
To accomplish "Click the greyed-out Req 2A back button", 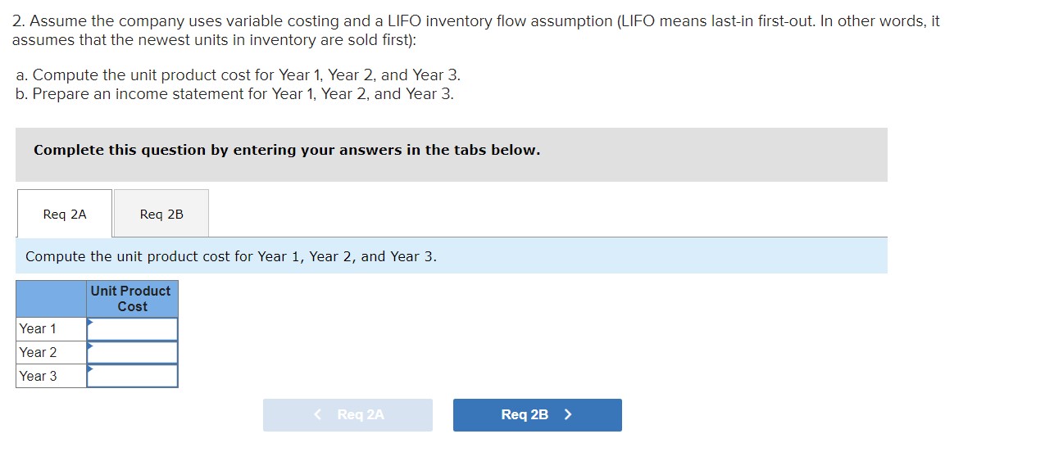I will pos(348,415).
